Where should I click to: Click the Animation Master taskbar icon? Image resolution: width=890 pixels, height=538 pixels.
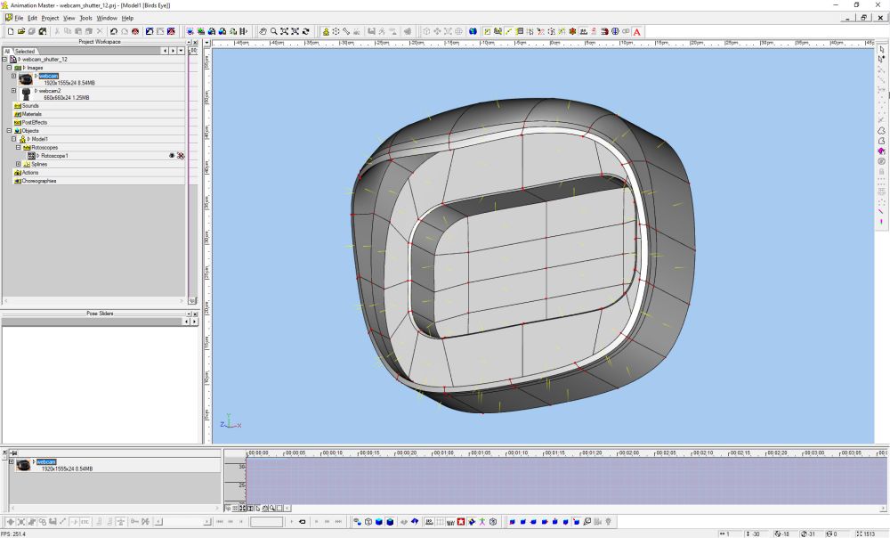[4, 4]
